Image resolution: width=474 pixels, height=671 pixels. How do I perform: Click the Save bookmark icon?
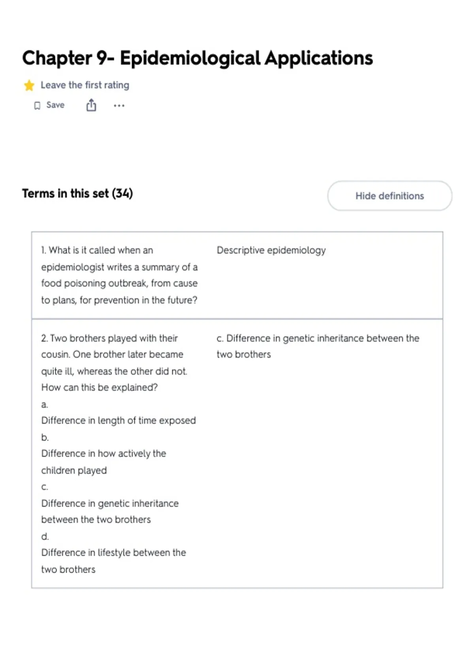click(x=37, y=105)
